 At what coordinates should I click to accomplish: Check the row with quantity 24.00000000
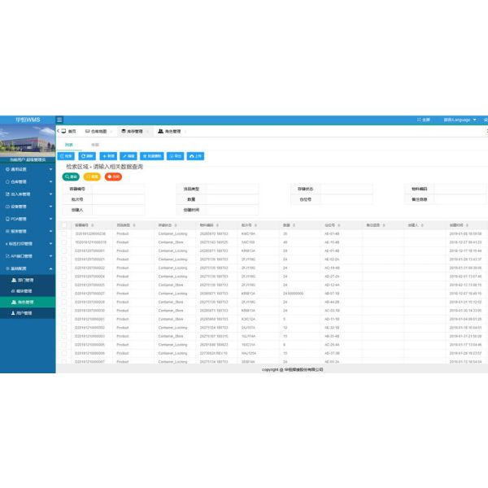[x=64, y=294]
